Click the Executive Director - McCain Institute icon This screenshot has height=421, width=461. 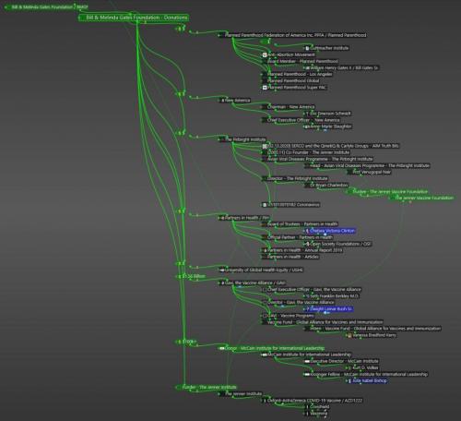(x=307, y=361)
